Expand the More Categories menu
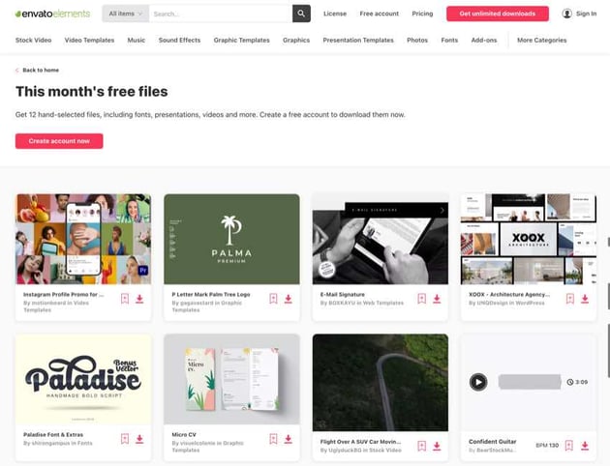This screenshot has height=466, width=610. (x=541, y=41)
